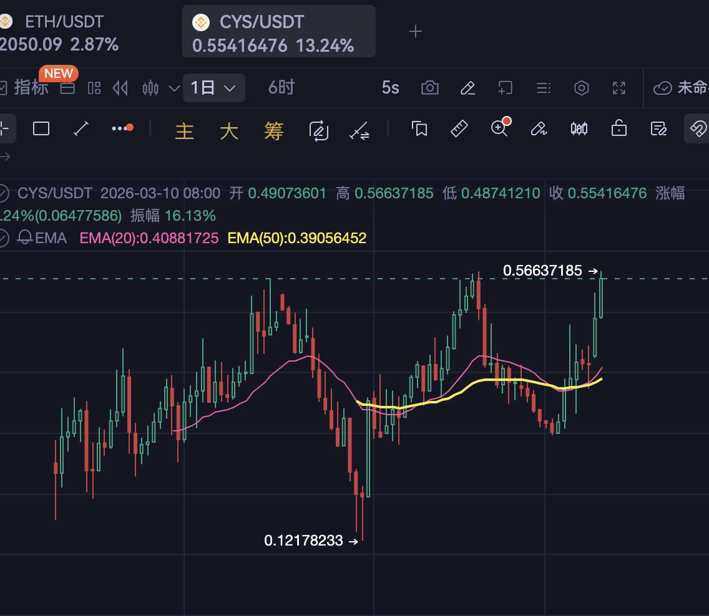The height and width of the screenshot is (616, 709).
Task: Click the EMA alert bell icon
Action: tap(24, 237)
